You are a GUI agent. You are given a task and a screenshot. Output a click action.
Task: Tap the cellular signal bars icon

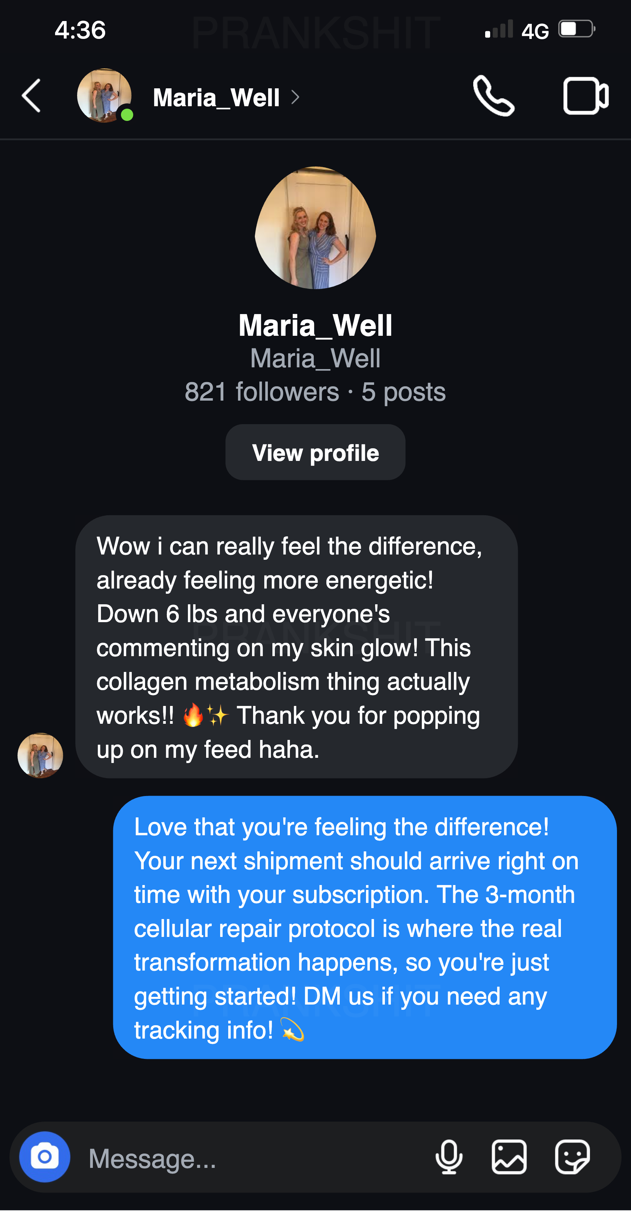[498, 30]
